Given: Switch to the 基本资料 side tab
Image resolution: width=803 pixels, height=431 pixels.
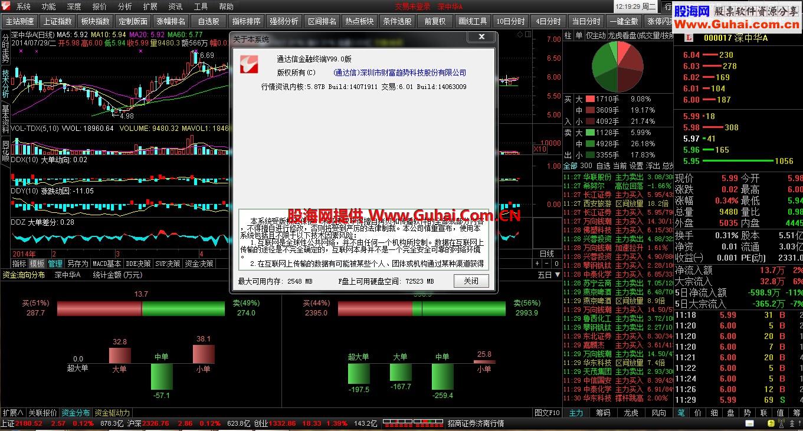Looking at the screenshot, I should 5,117.
